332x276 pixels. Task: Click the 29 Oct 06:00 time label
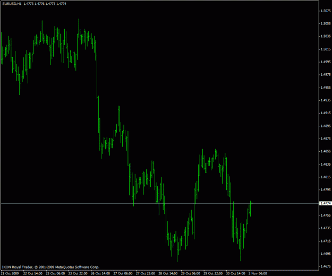tap(190, 273)
